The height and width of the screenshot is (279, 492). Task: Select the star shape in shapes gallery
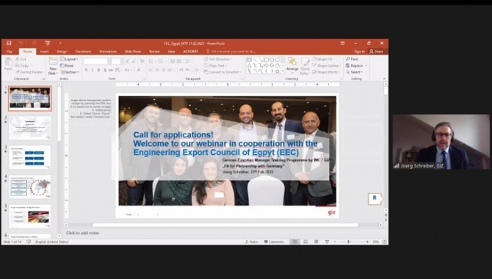click(x=278, y=71)
